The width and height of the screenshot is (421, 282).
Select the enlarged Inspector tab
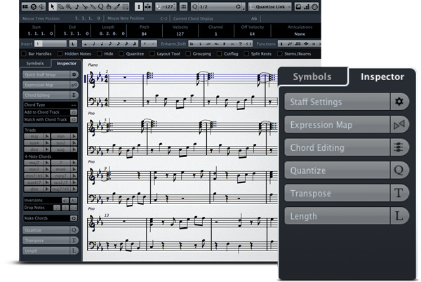[x=382, y=76]
